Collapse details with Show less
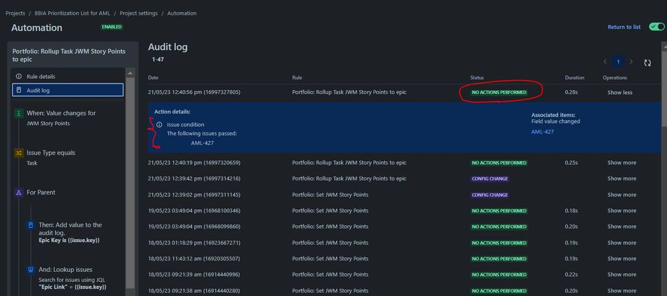The height and width of the screenshot is (296, 667). point(620,92)
